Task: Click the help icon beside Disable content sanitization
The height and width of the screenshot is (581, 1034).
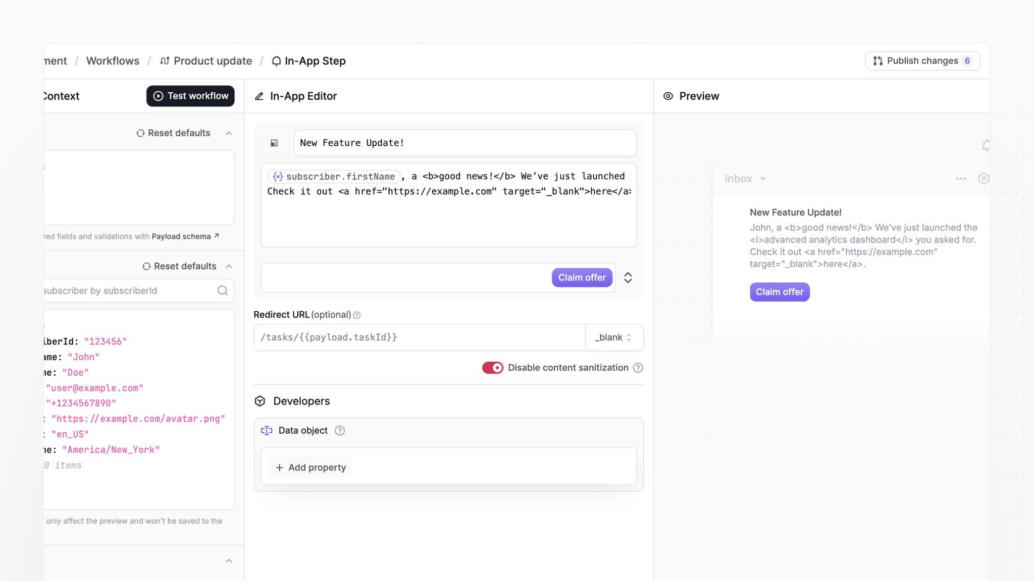Action: coord(638,368)
